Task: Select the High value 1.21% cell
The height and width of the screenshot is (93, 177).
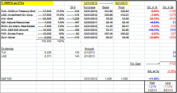Action: (152, 86)
